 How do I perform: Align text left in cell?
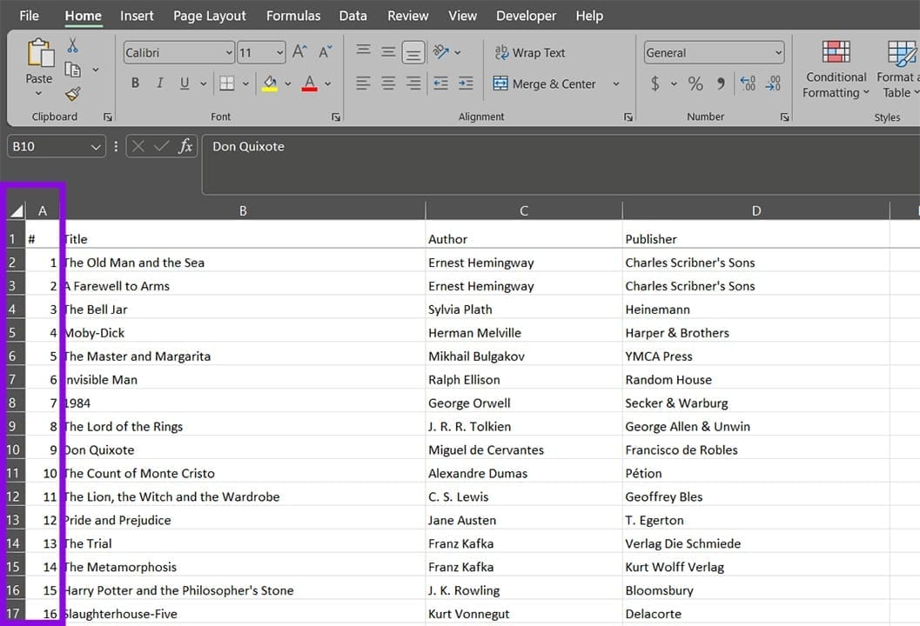click(x=363, y=83)
